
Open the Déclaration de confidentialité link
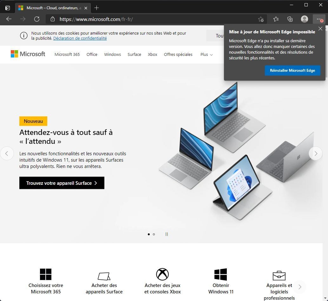tap(80, 38)
